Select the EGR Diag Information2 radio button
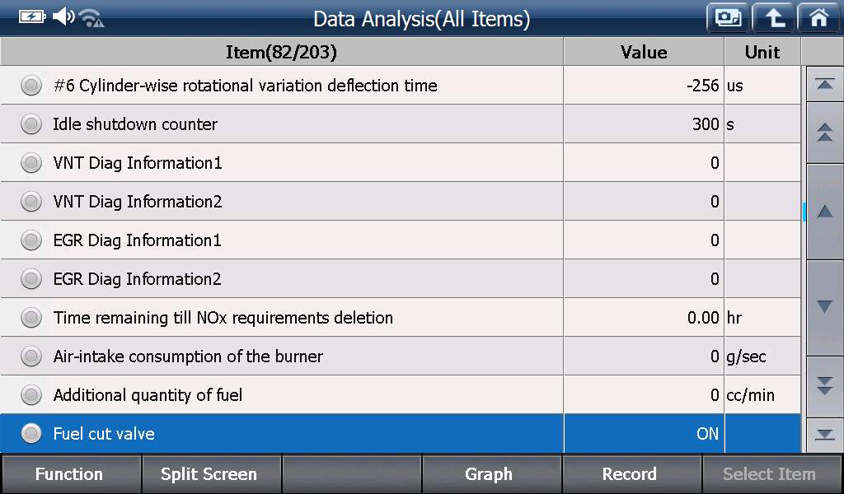The image size is (844, 494). (x=31, y=279)
